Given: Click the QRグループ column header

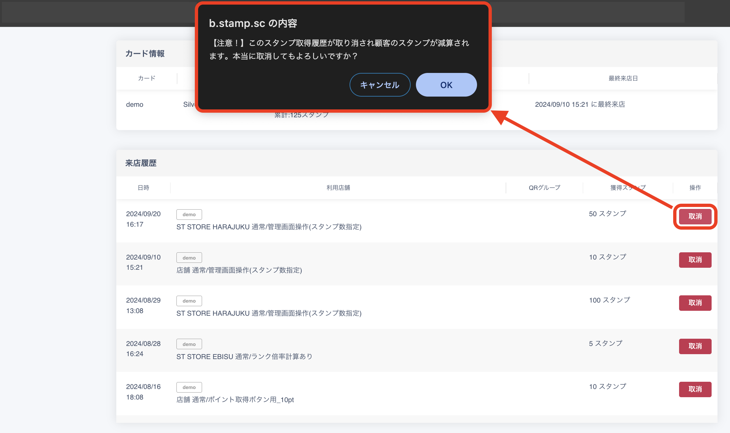Looking at the screenshot, I should [544, 188].
